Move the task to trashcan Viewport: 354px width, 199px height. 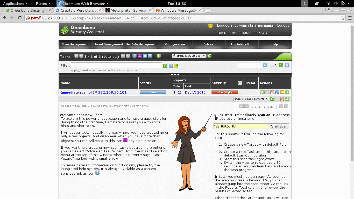(272, 92)
